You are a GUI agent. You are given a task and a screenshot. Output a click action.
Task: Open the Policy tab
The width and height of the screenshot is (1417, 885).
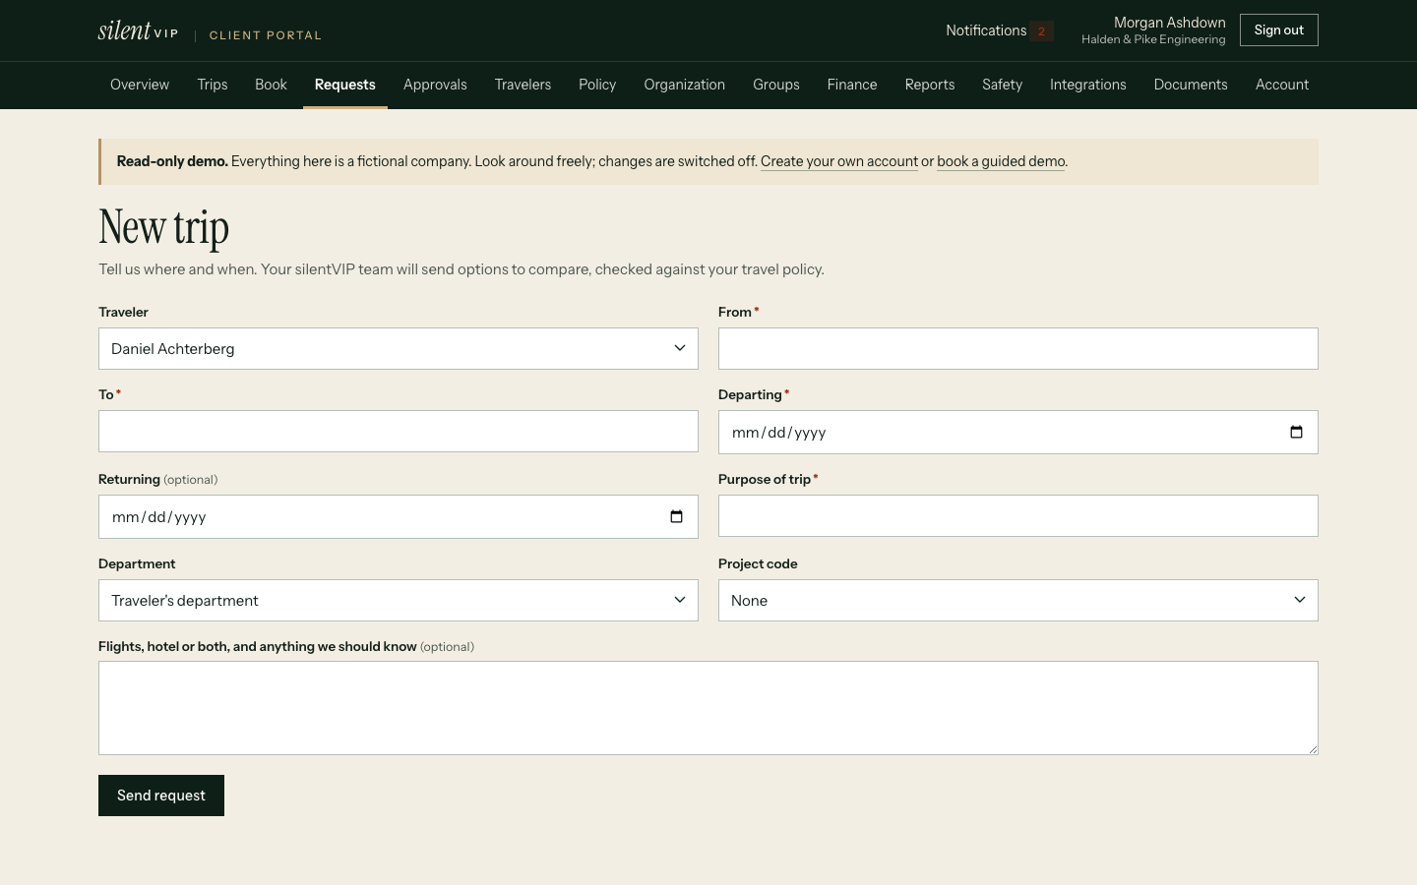(x=597, y=85)
